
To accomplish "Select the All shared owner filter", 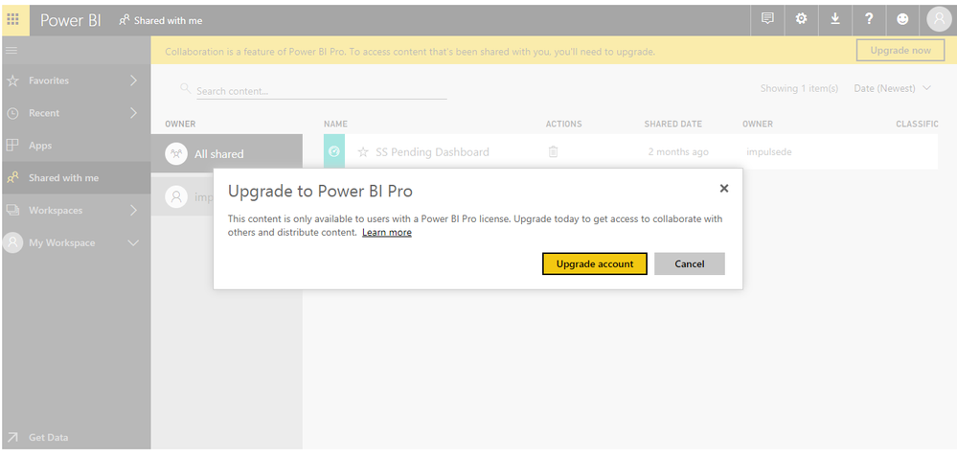I will point(227,153).
